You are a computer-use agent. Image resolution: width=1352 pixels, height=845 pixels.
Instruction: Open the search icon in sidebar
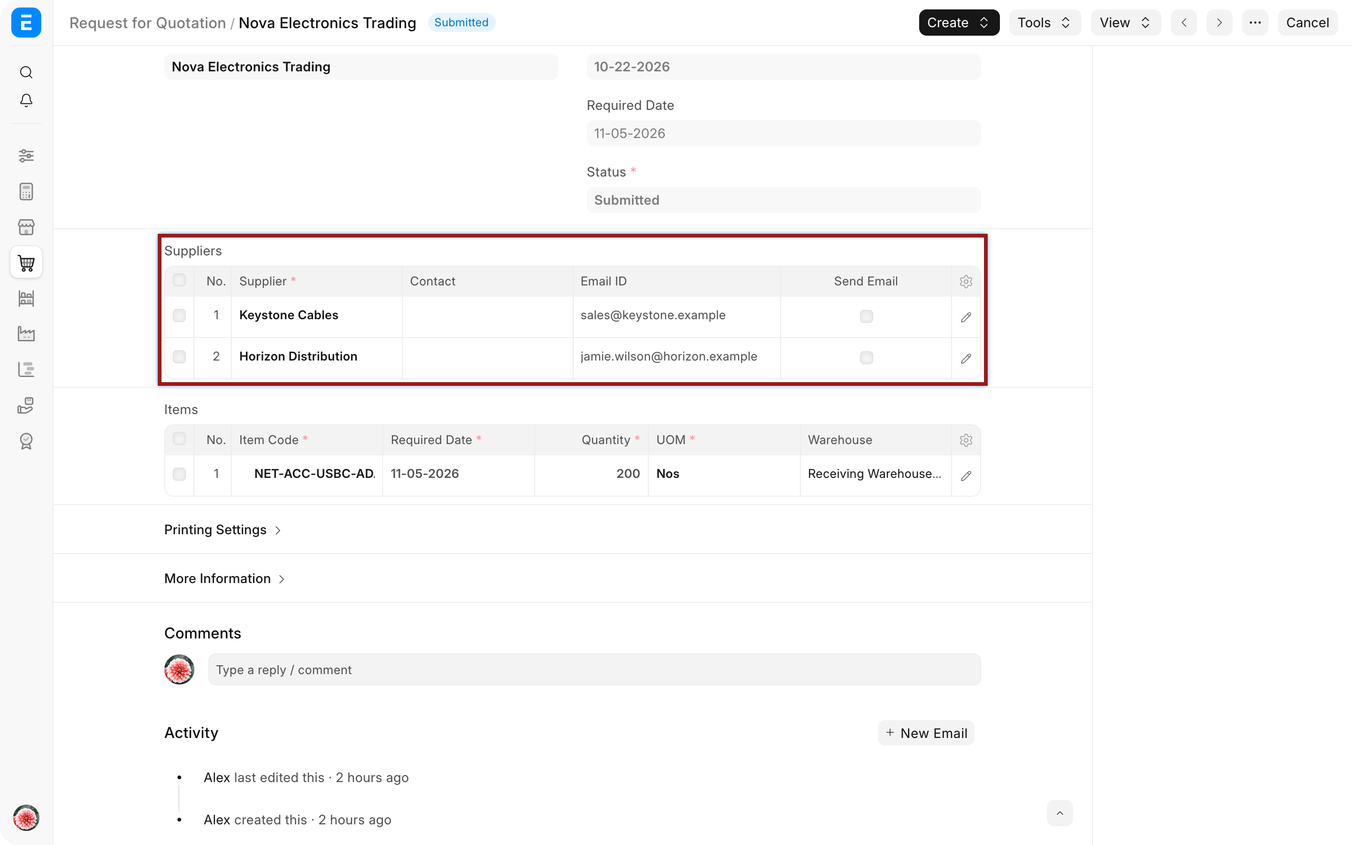pos(26,73)
